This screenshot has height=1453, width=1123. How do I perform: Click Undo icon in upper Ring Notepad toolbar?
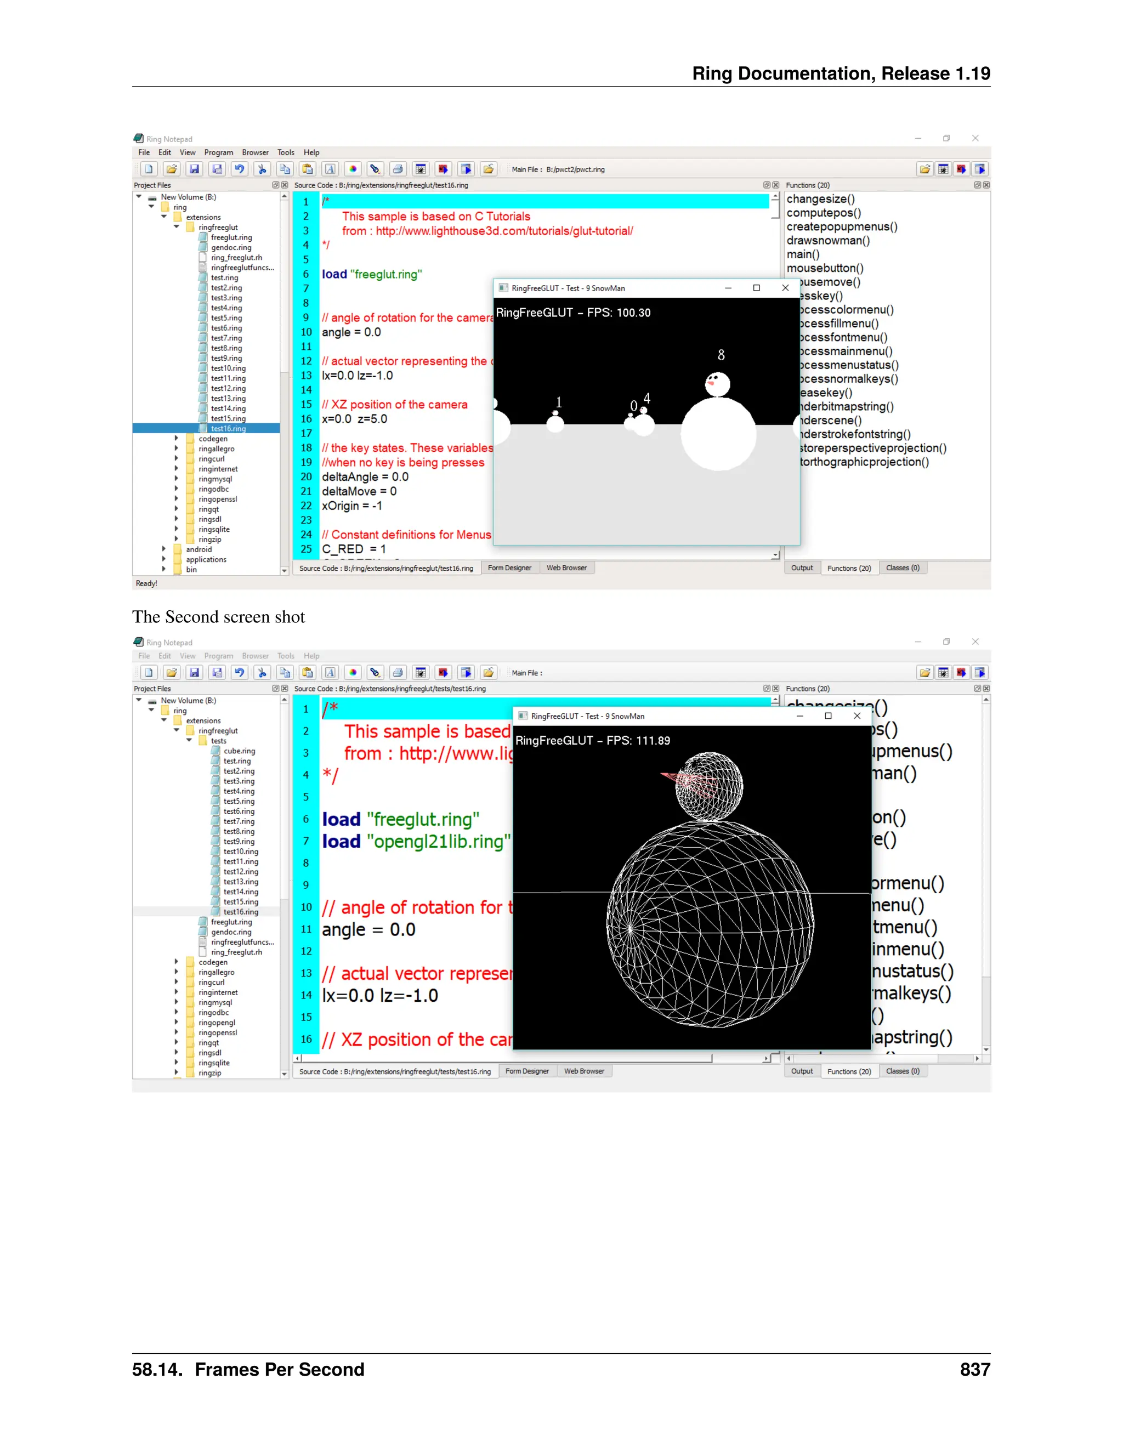(x=240, y=169)
